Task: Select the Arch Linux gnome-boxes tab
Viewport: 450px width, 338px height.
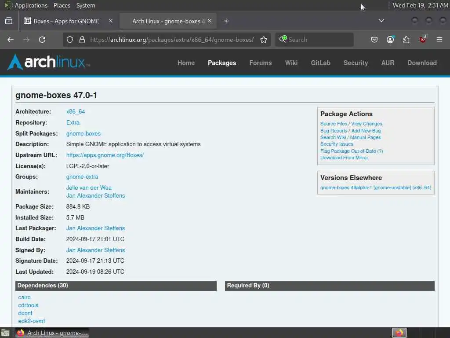Action: [x=168, y=21]
